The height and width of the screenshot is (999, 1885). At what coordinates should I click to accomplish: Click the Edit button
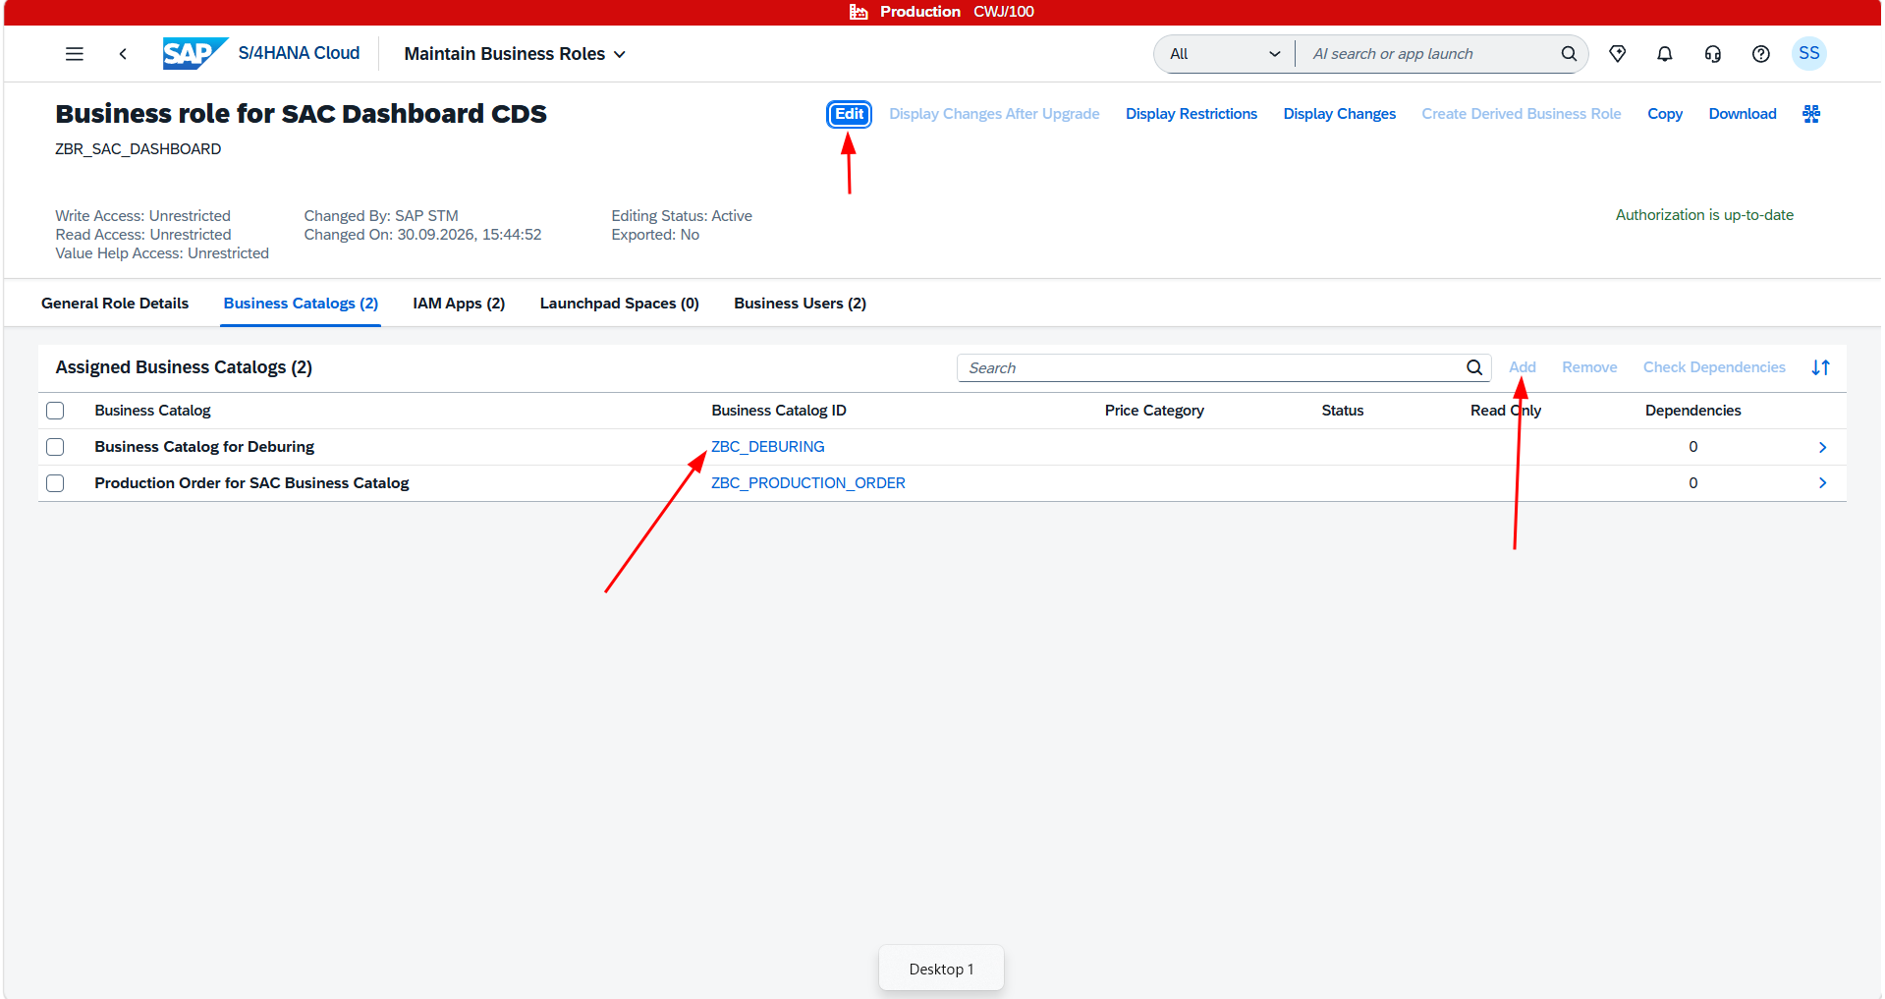click(x=849, y=114)
